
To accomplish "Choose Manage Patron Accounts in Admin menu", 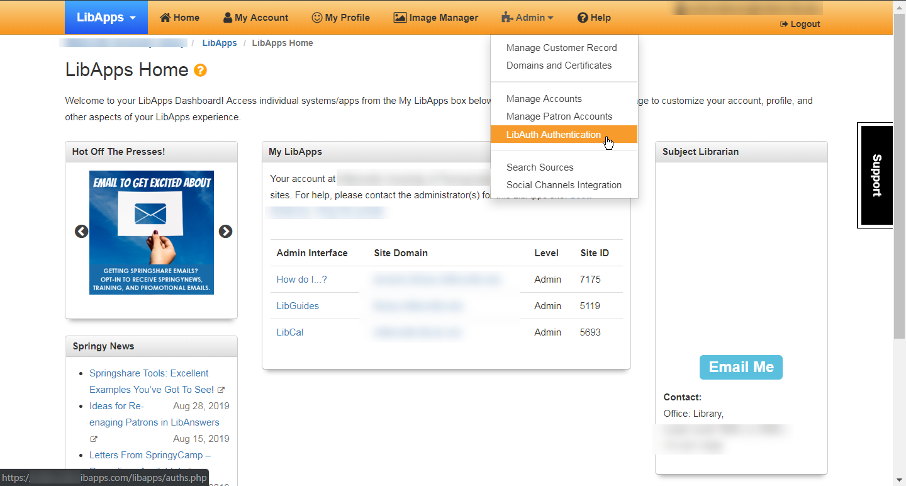I will [559, 116].
